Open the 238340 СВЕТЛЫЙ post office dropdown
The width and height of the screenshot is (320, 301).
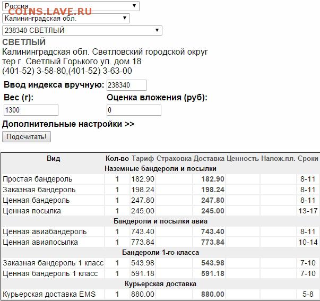[82, 30]
